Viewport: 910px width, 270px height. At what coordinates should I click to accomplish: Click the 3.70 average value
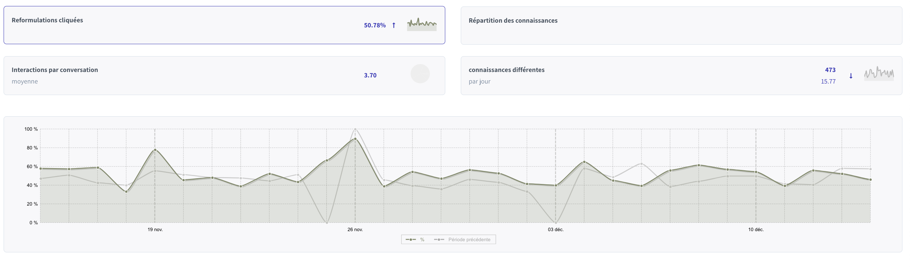pyautogui.click(x=370, y=75)
